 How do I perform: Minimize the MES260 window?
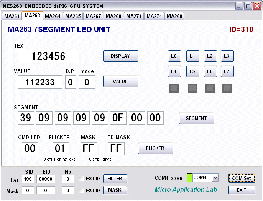click(239, 6)
